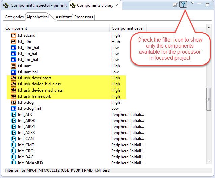
Task: Click the fsl_smc_hal HAL icon
Action: (x=14, y=60)
